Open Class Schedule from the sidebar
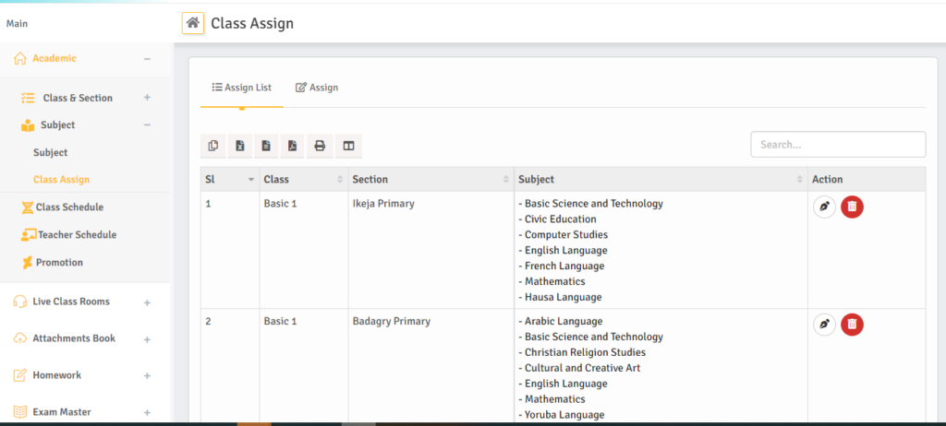Screen dimensions: 946x426 (69, 207)
